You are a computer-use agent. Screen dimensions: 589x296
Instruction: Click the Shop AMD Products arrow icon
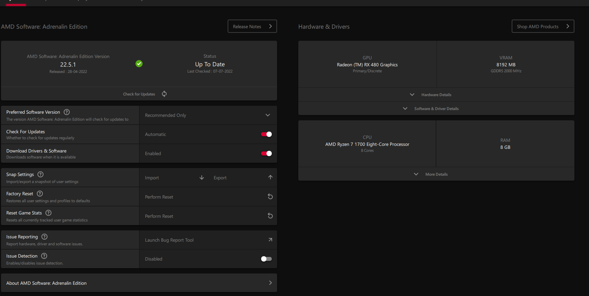point(568,26)
